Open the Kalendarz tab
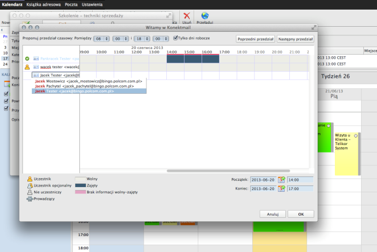The width and height of the screenshot is (377, 252). (12, 5)
